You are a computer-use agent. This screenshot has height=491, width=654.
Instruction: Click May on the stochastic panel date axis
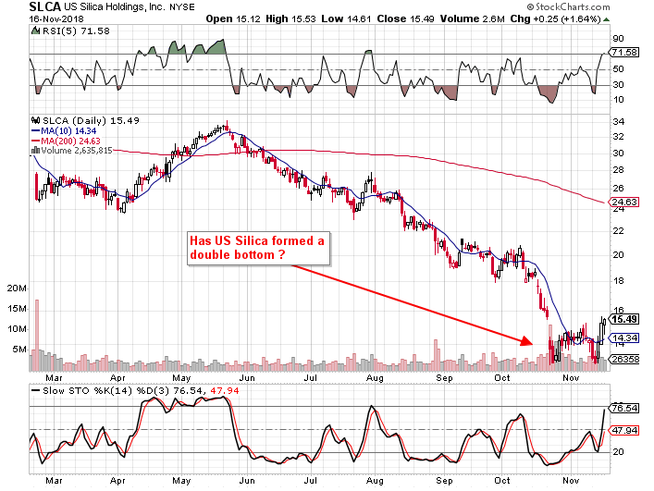(181, 481)
